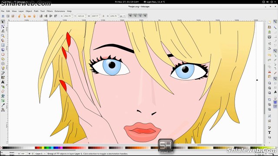This screenshot has width=278, height=156.
Task: Toggle move patterns with object
Action: [x=145, y=16]
